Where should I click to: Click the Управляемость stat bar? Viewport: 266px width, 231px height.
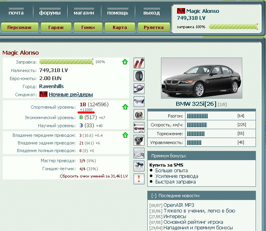194,142
